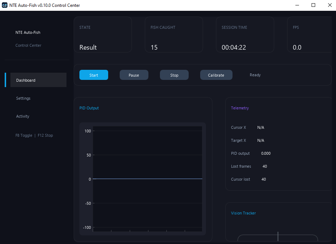
Task: Click the FPS stat card
Action: tap(309, 35)
